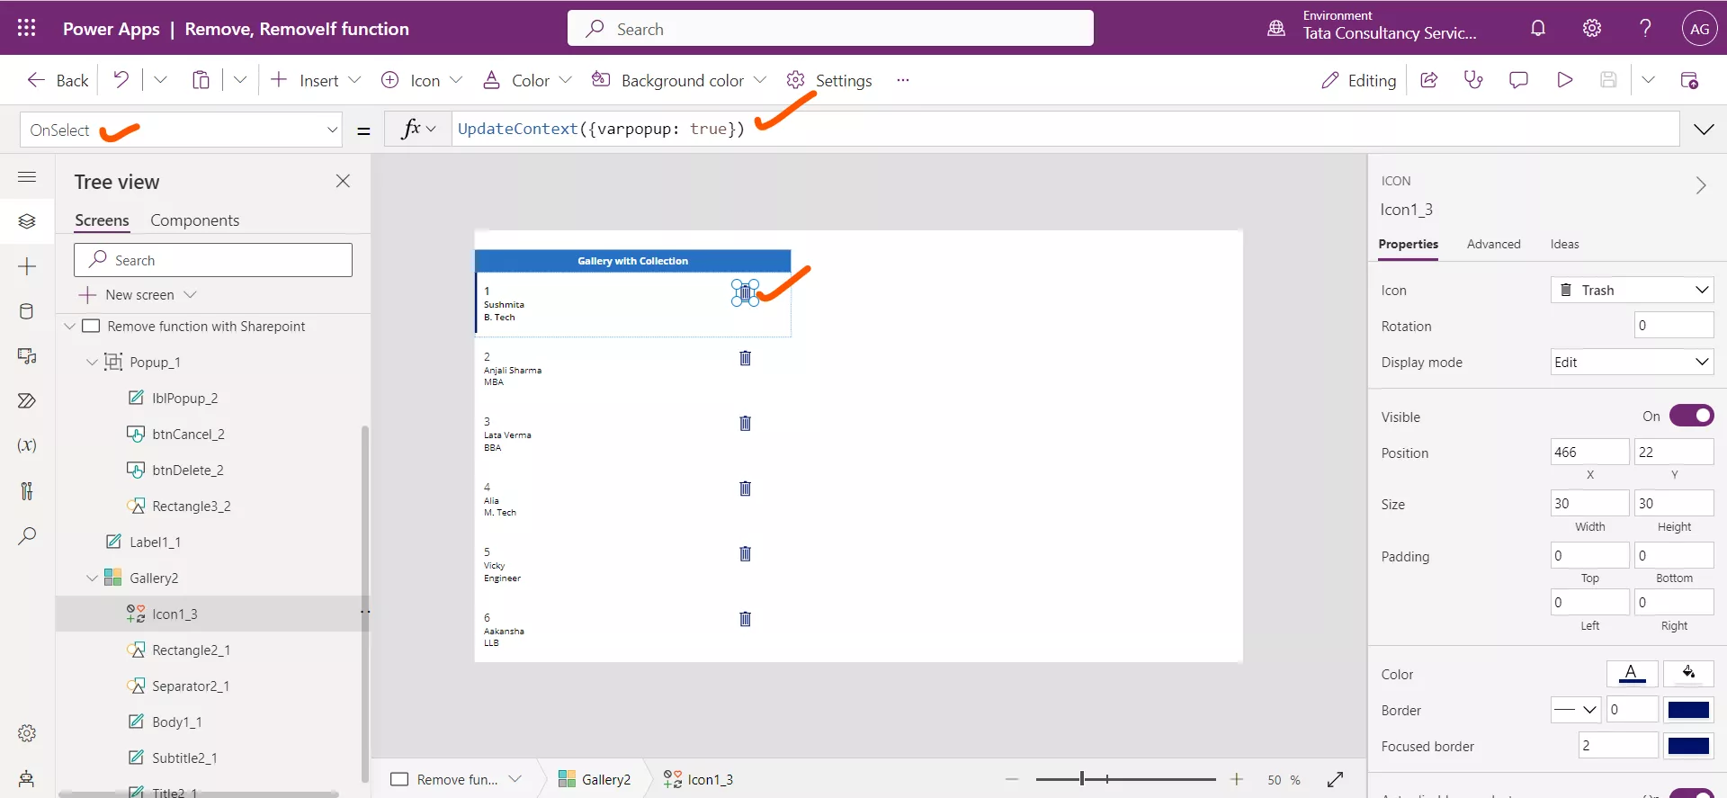
Task: Open the Comments speech bubble icon
Action: [x=1518, y=80]
